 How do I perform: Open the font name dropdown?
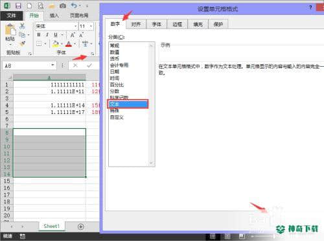[75, 27]
